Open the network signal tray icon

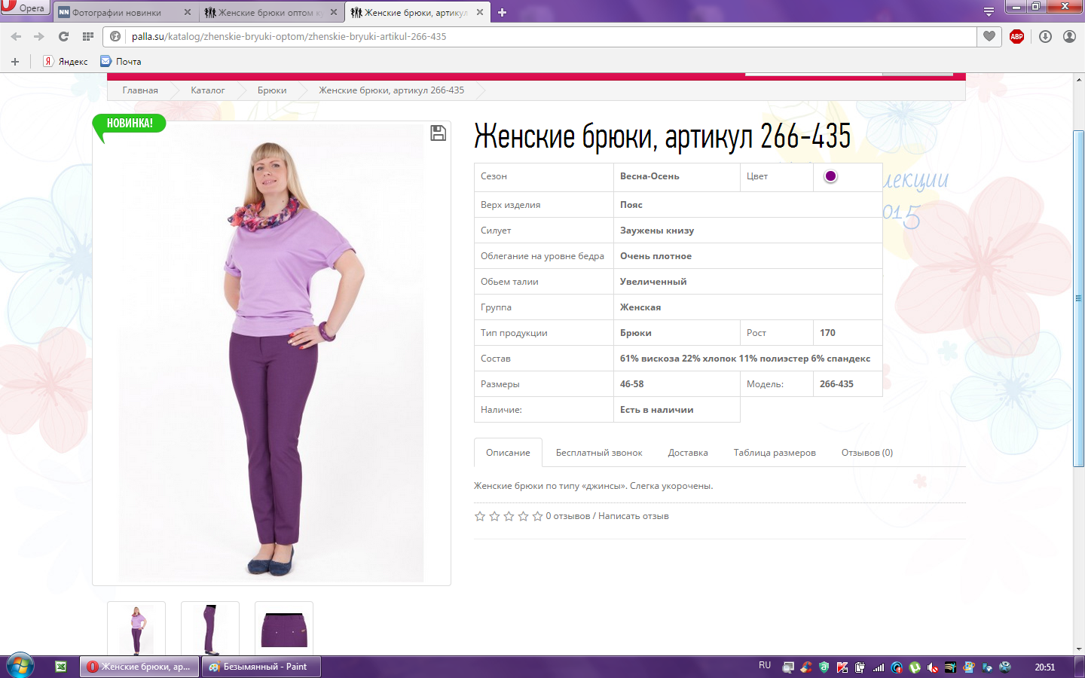tap(879, 667)
